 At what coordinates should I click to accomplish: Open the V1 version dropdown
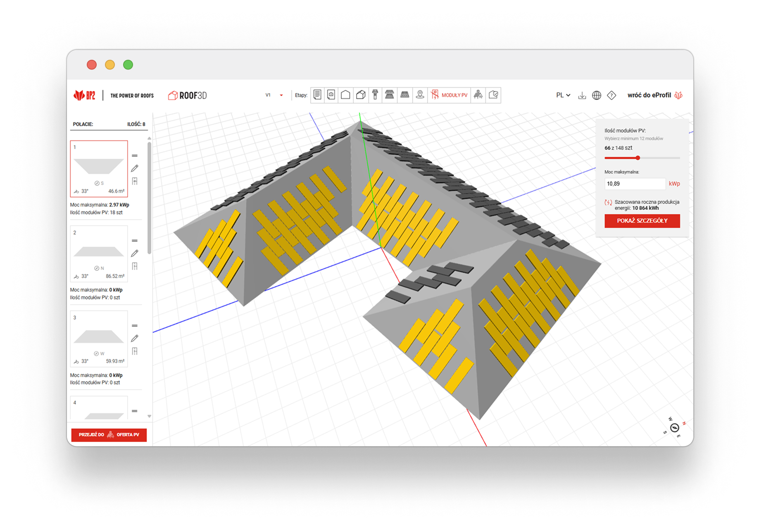tap(274, 95)
